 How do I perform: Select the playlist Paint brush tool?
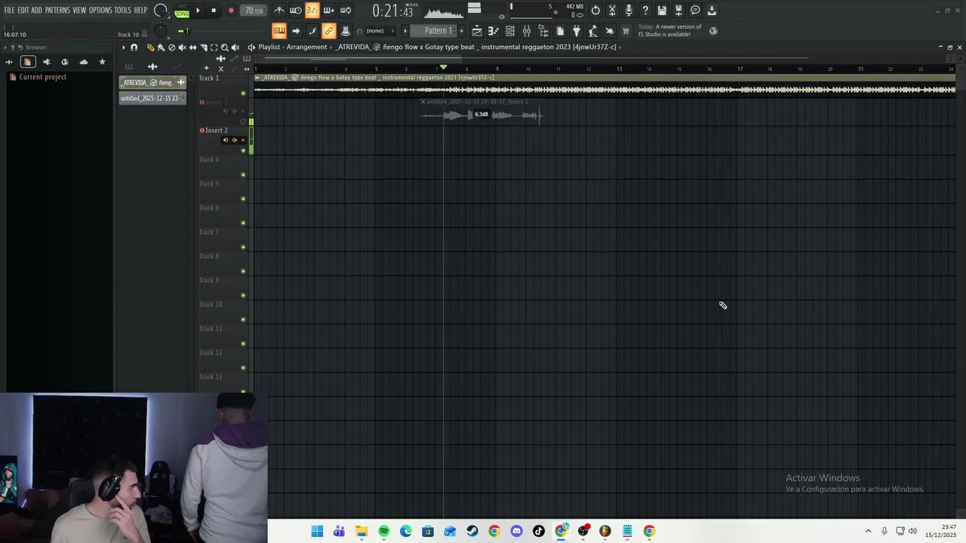pyautogui.click(x=161, y=48)
